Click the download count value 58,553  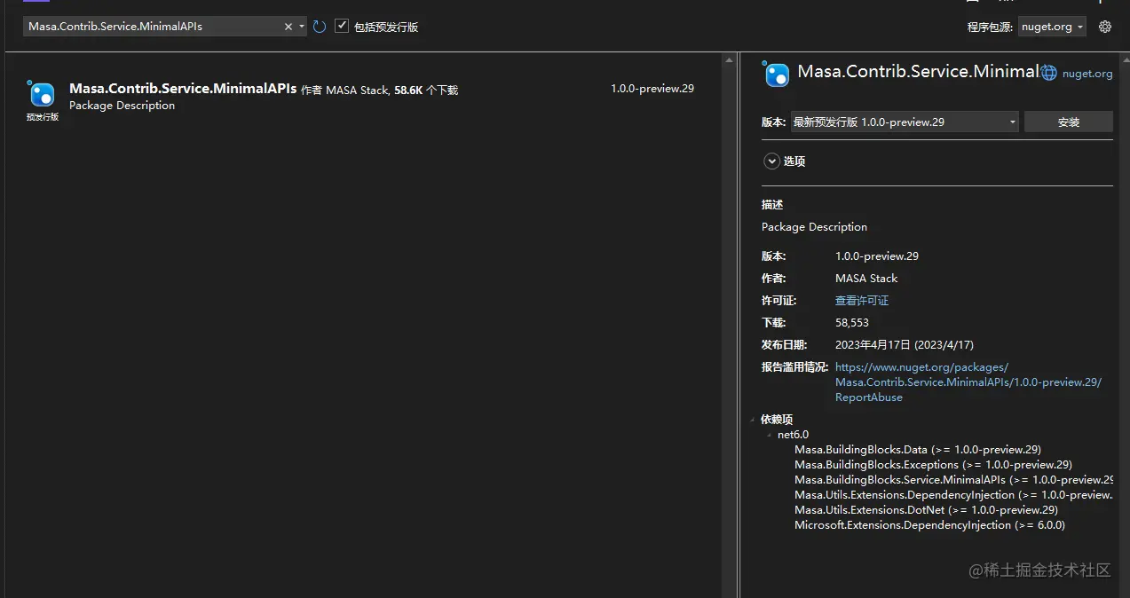(852, 323)
